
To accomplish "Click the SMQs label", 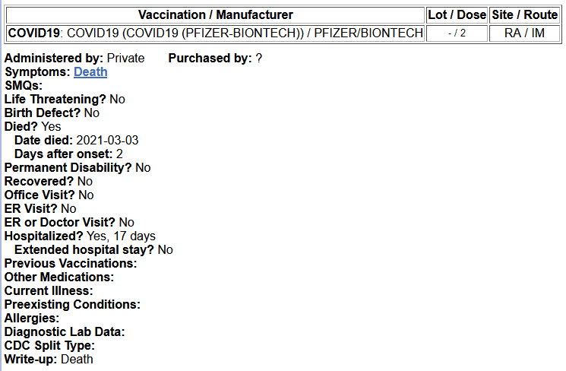I will click(24, 85).
